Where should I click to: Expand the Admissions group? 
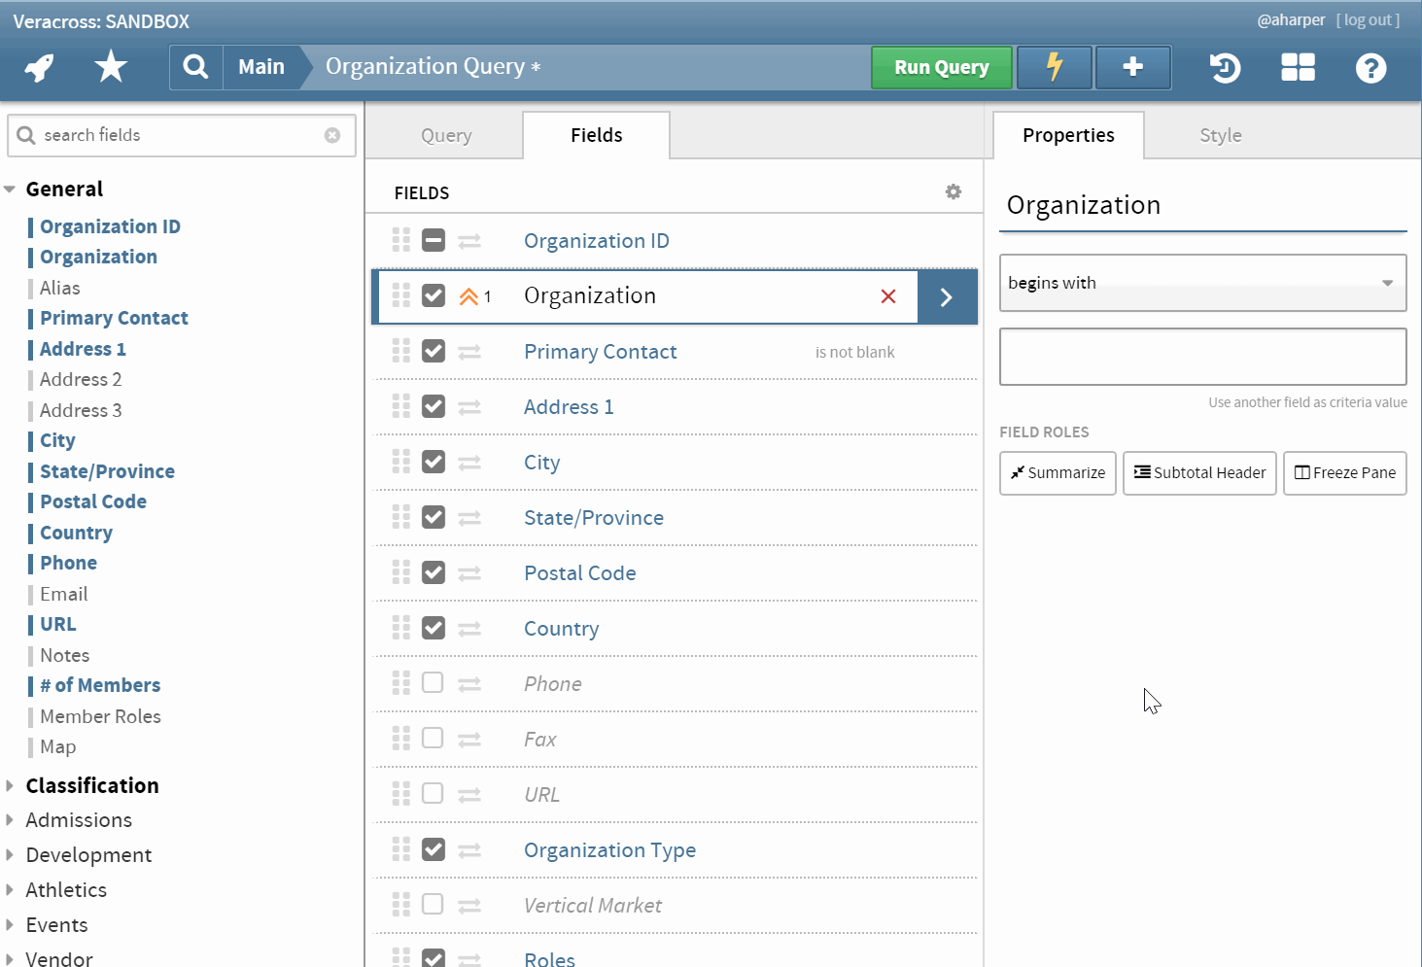10,820
